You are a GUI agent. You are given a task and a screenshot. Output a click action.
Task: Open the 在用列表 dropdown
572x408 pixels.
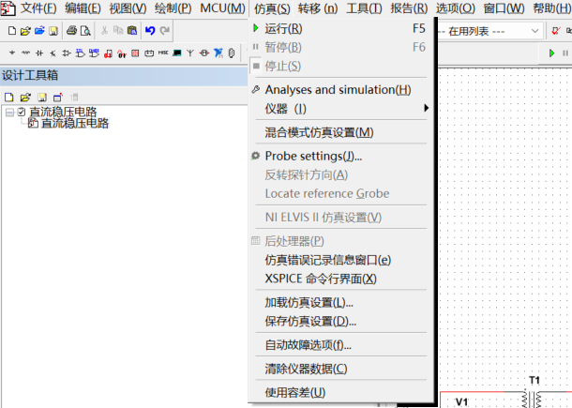534,31
